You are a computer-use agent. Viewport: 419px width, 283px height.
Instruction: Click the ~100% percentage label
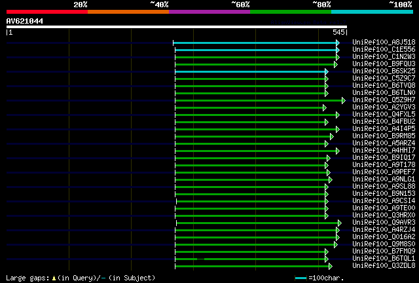click(x=401, y=5)
